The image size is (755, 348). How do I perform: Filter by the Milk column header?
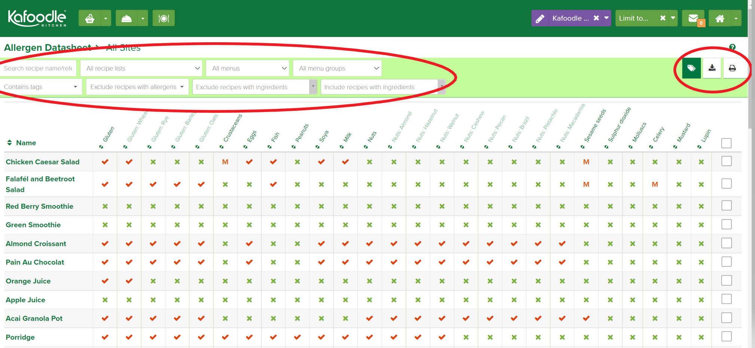pyautogui.click(x=347, y=137)
